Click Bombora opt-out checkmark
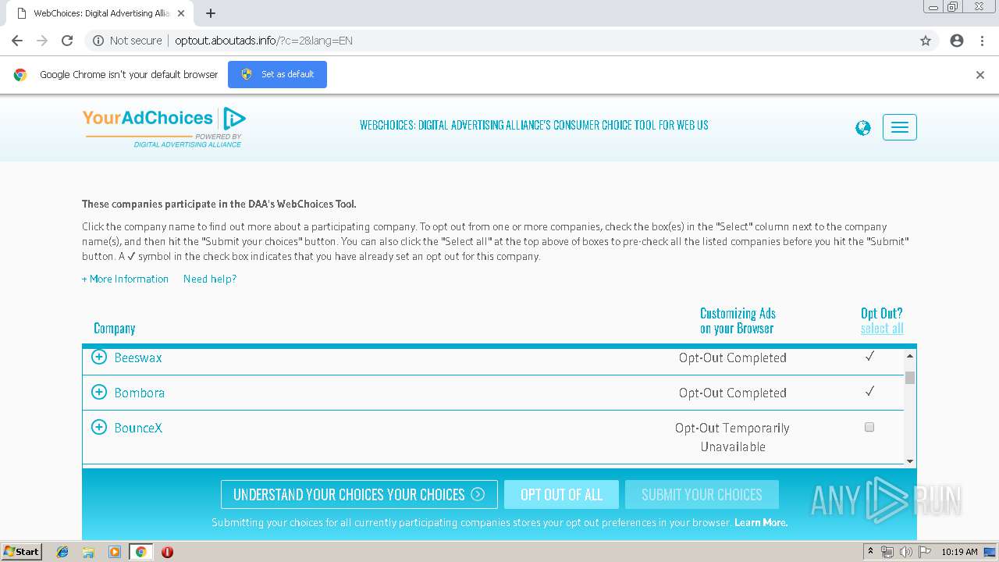 pyautogui.click(x=869, y=392)
